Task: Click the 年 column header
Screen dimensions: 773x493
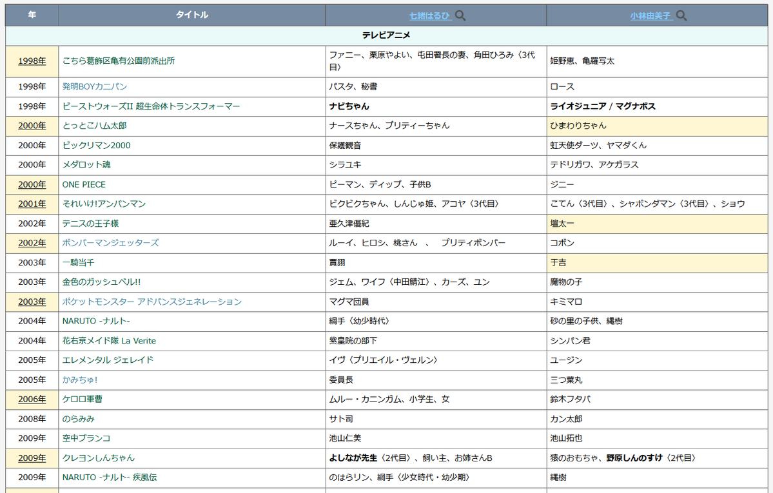Action: click(x=32, y=15)
